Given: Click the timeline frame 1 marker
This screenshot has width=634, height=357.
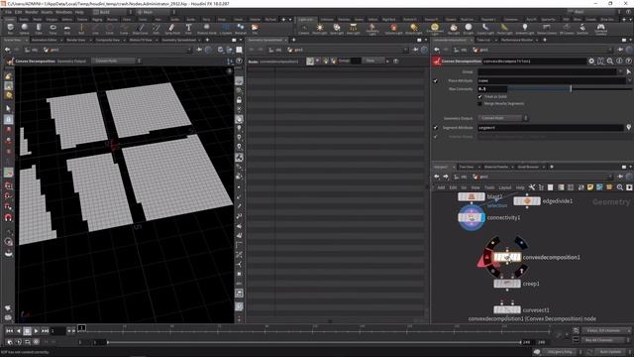Looking at the screenshot, I should pyautogui.click(x=81, y=328).
